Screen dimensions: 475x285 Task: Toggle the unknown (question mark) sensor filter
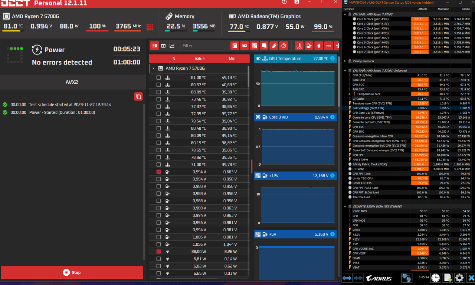coord(284,46)
